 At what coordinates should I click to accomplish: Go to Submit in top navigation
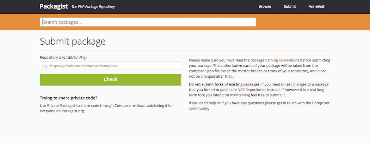(x=290, y=7)
